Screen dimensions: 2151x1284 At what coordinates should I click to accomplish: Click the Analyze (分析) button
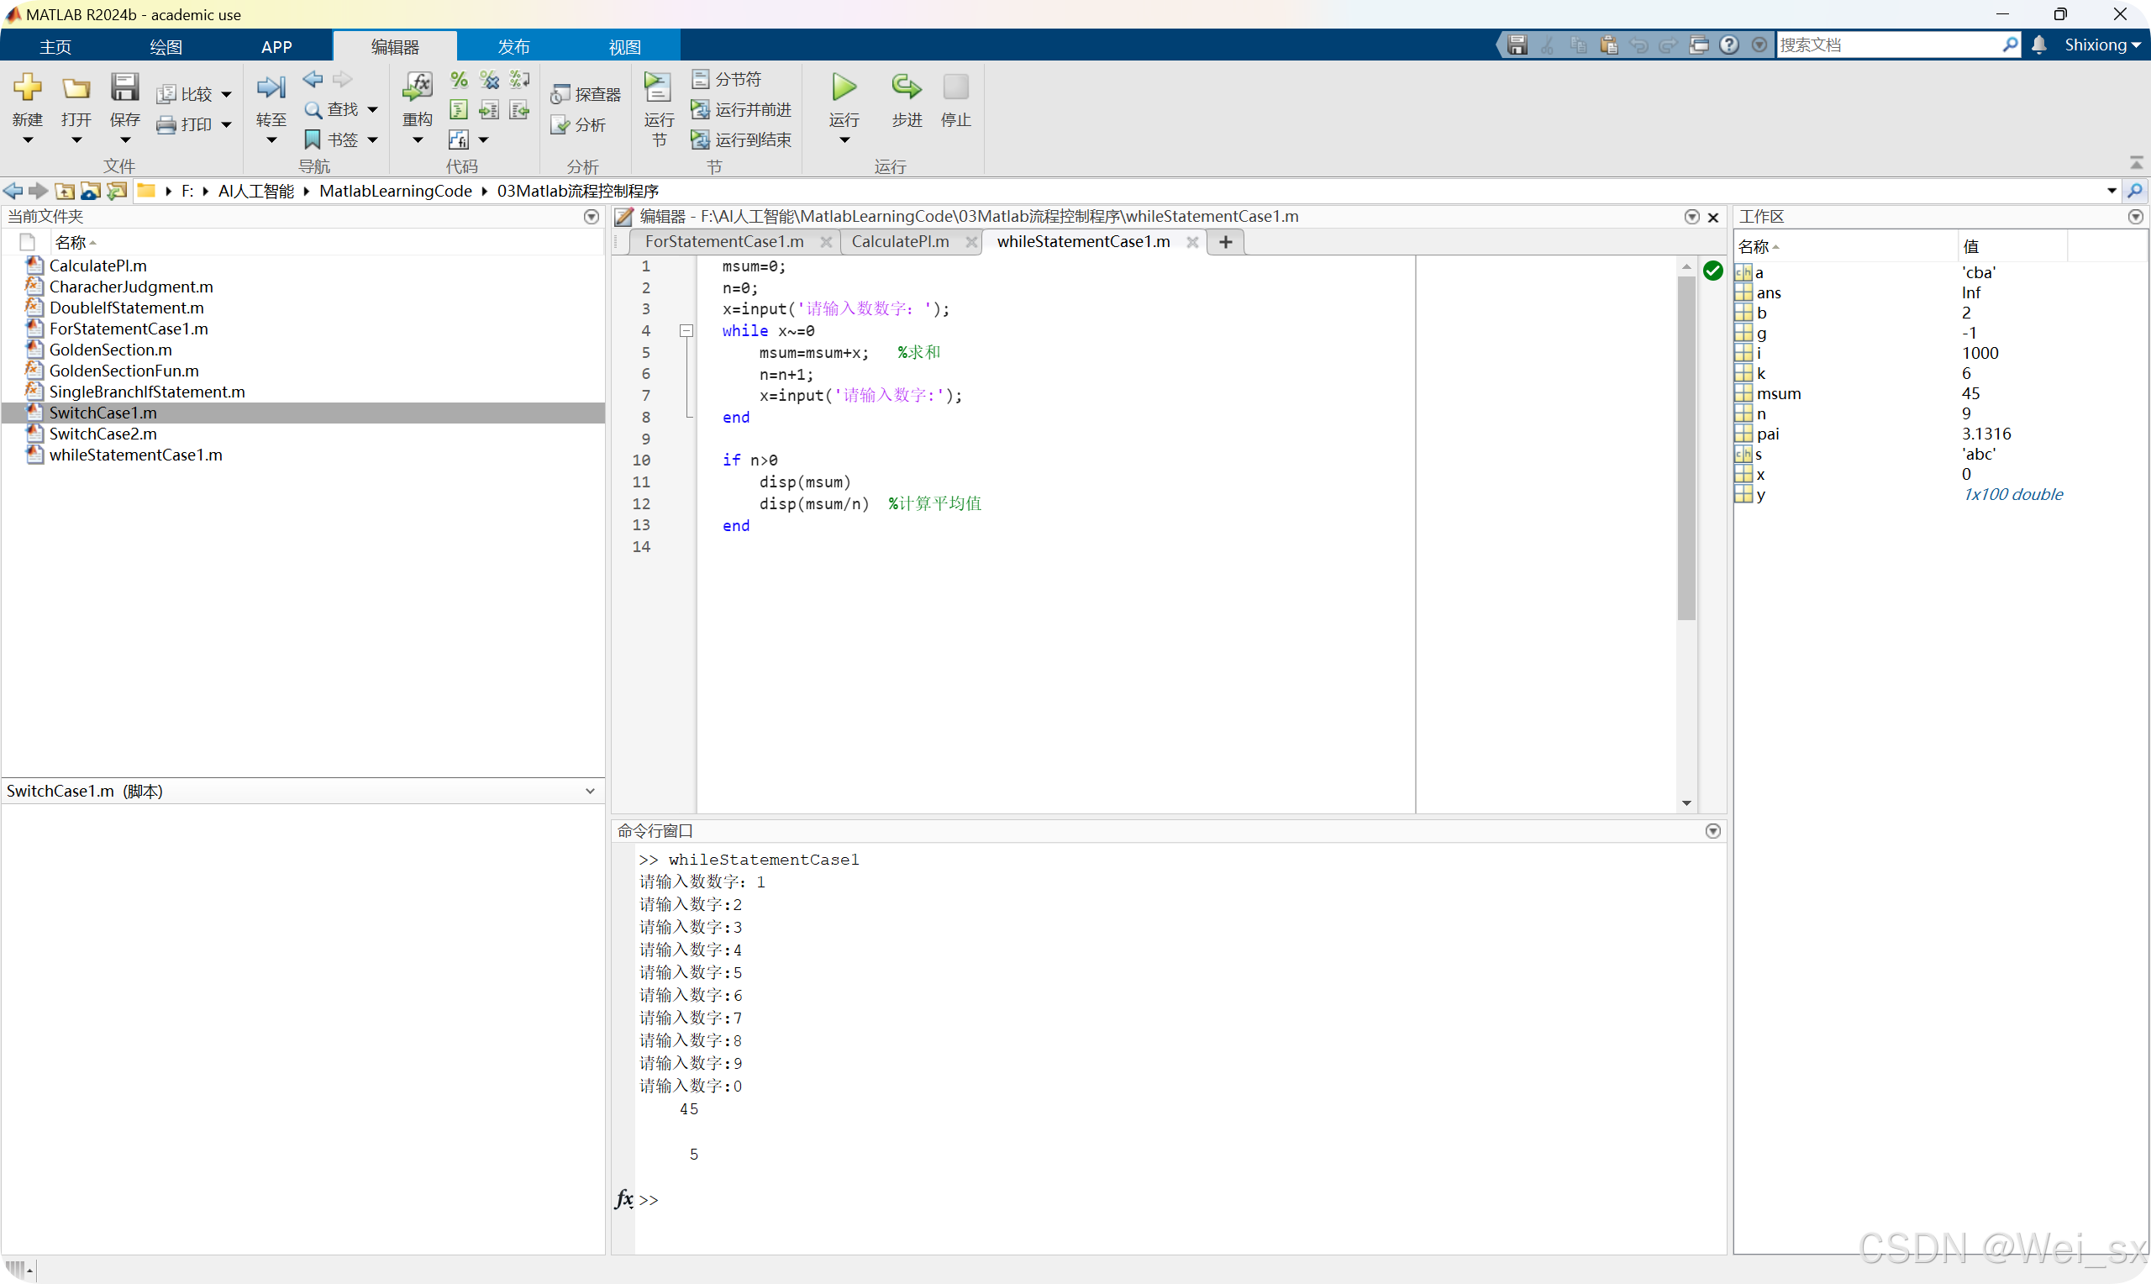[579, 125]
